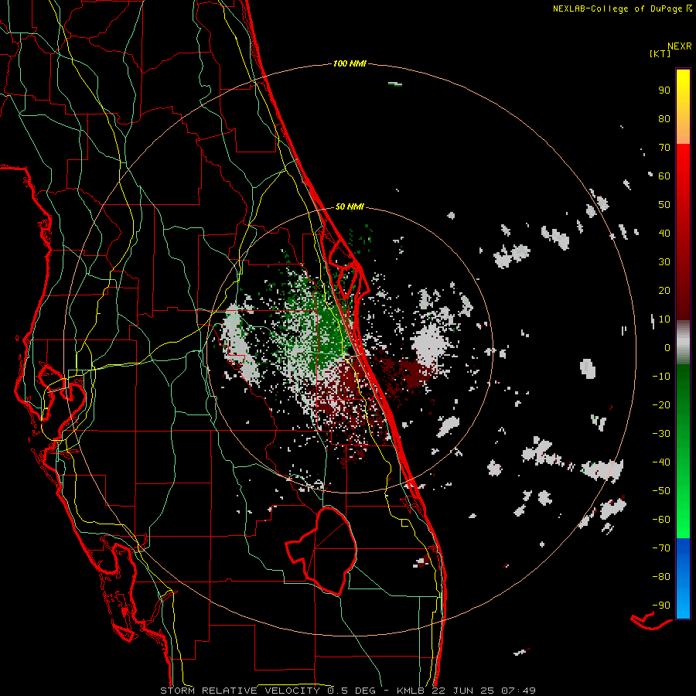Image resolution: width=696 pixels, height=696 pixels.
Task: Click the 22 JUN 25 date text
Action: pos(463,691)
